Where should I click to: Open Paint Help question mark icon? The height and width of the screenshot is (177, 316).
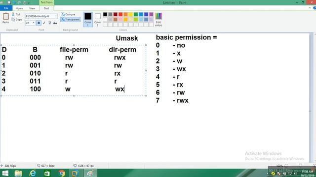click(315, 8)
